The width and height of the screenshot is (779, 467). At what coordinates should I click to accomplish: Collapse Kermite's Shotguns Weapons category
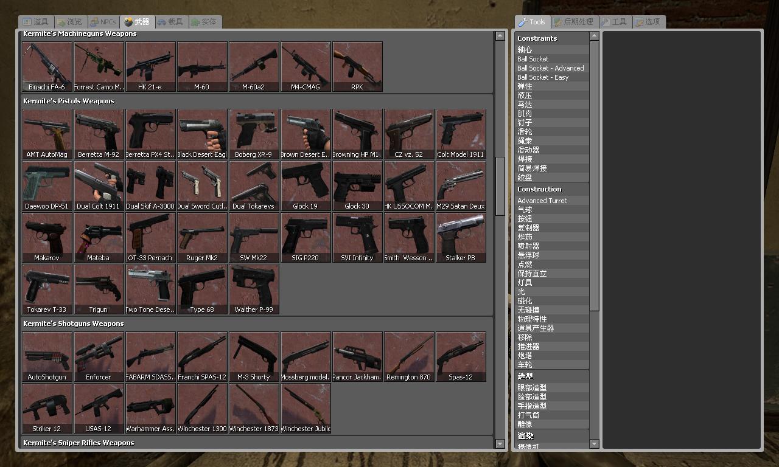tap(257, 323)
